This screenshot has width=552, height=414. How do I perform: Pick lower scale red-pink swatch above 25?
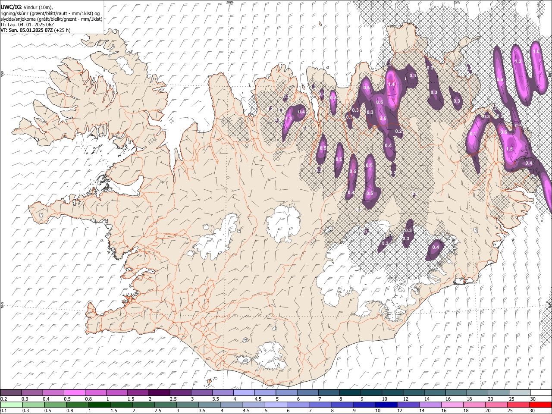tap(518, 405)
